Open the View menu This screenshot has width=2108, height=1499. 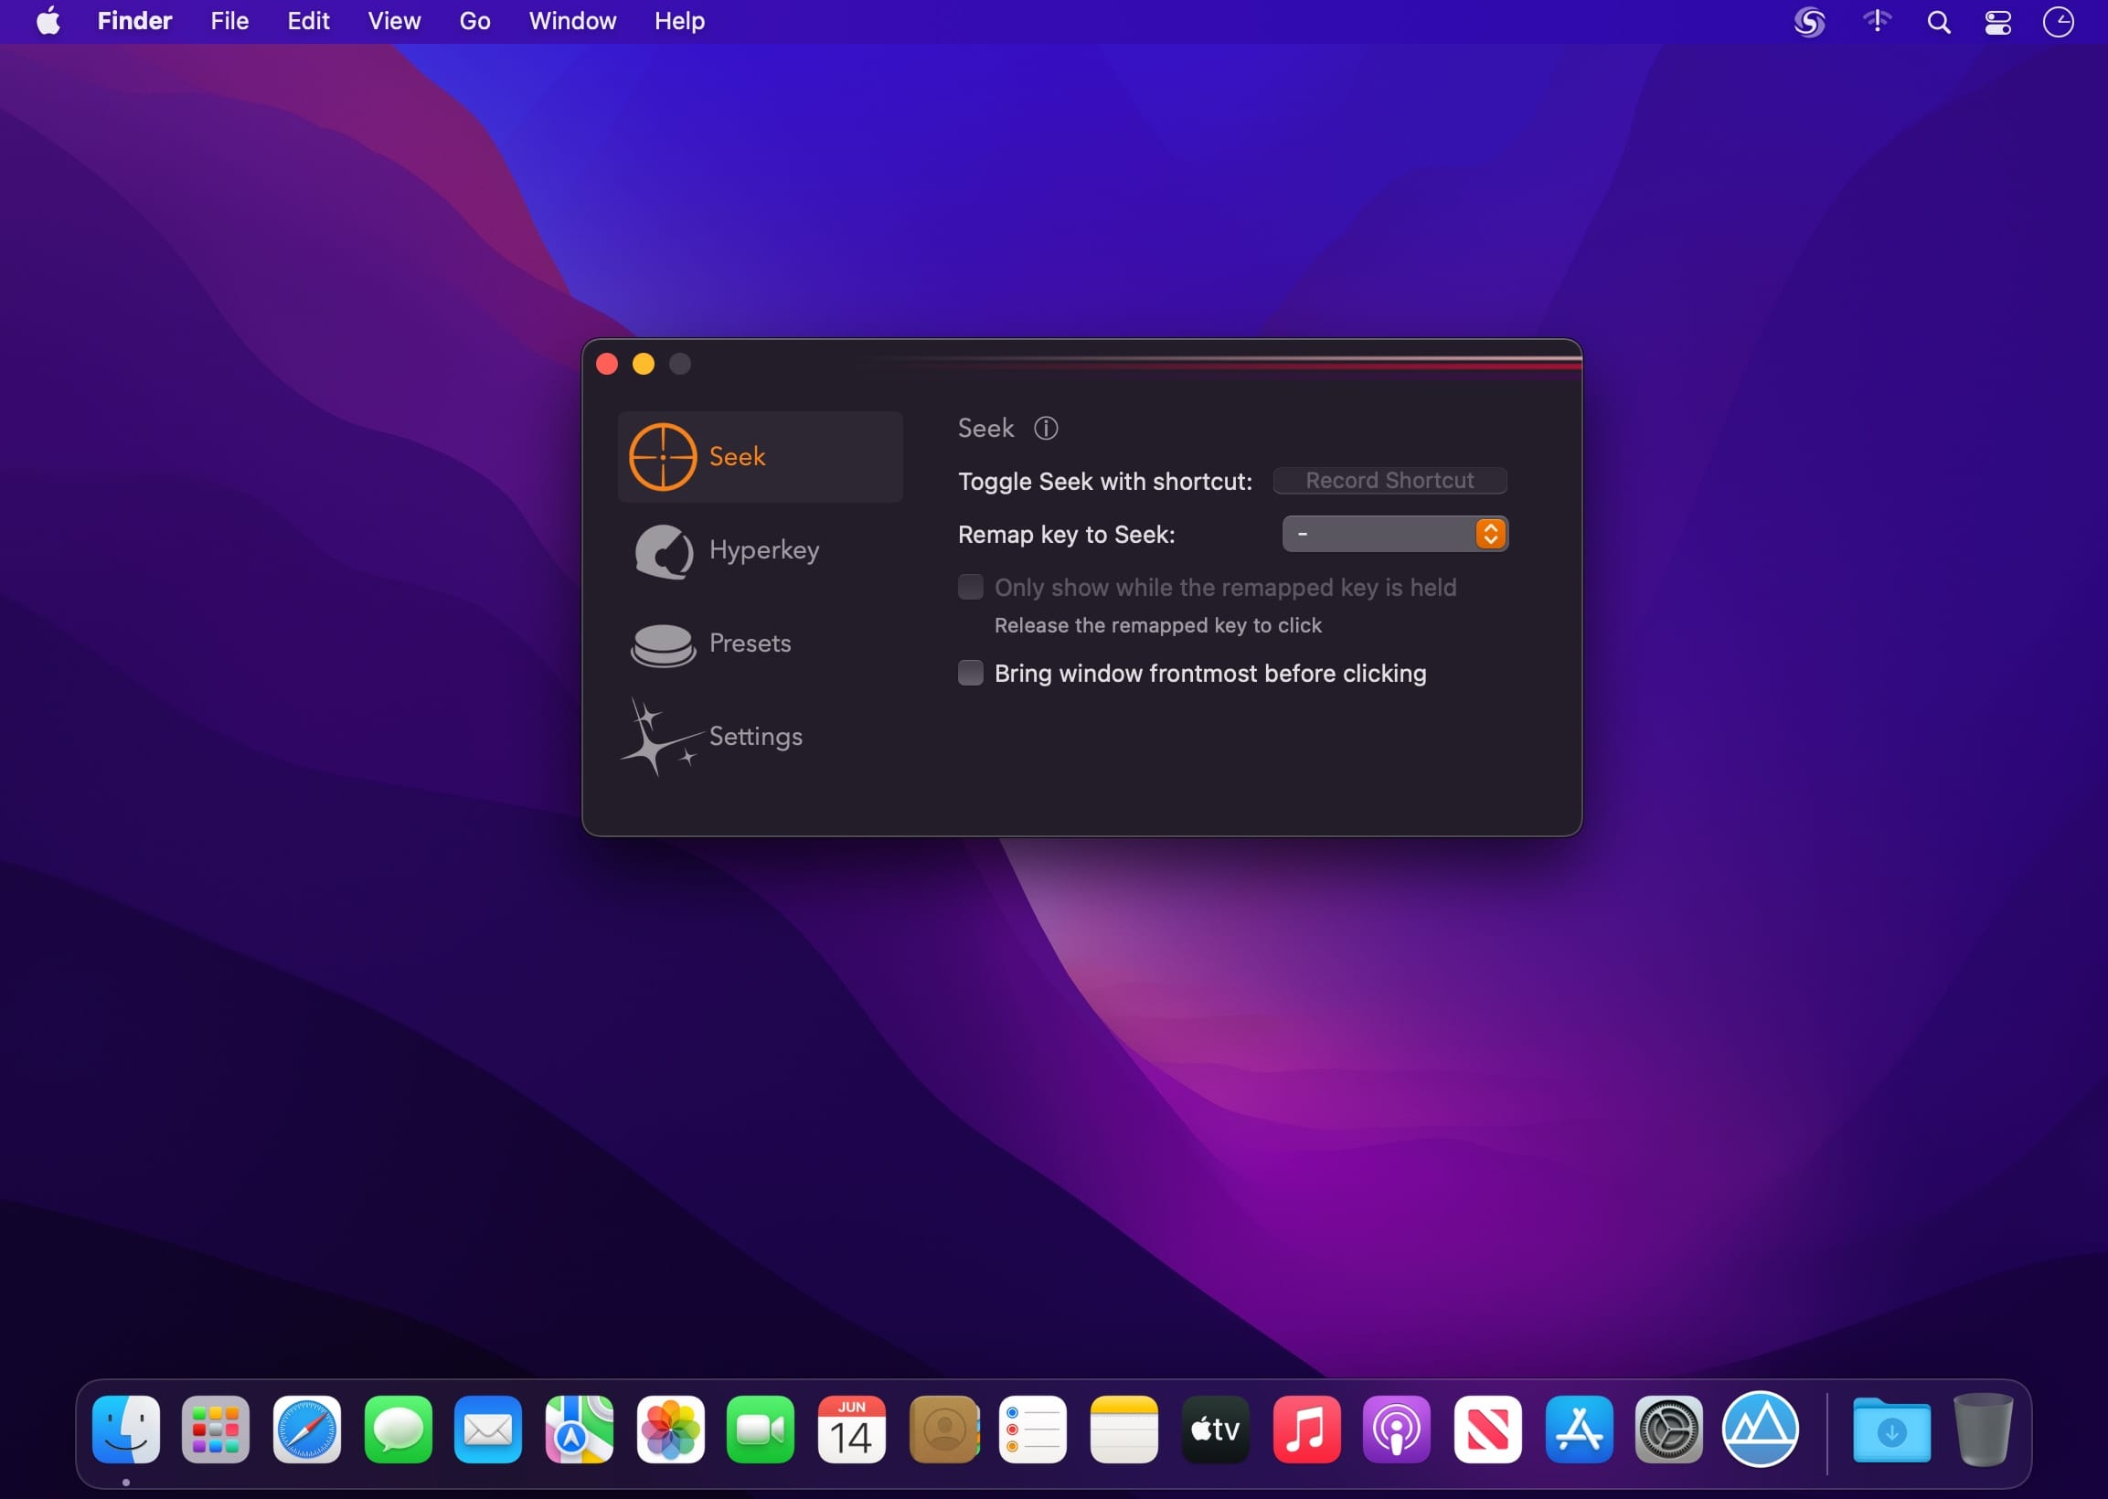coord(394,21)
